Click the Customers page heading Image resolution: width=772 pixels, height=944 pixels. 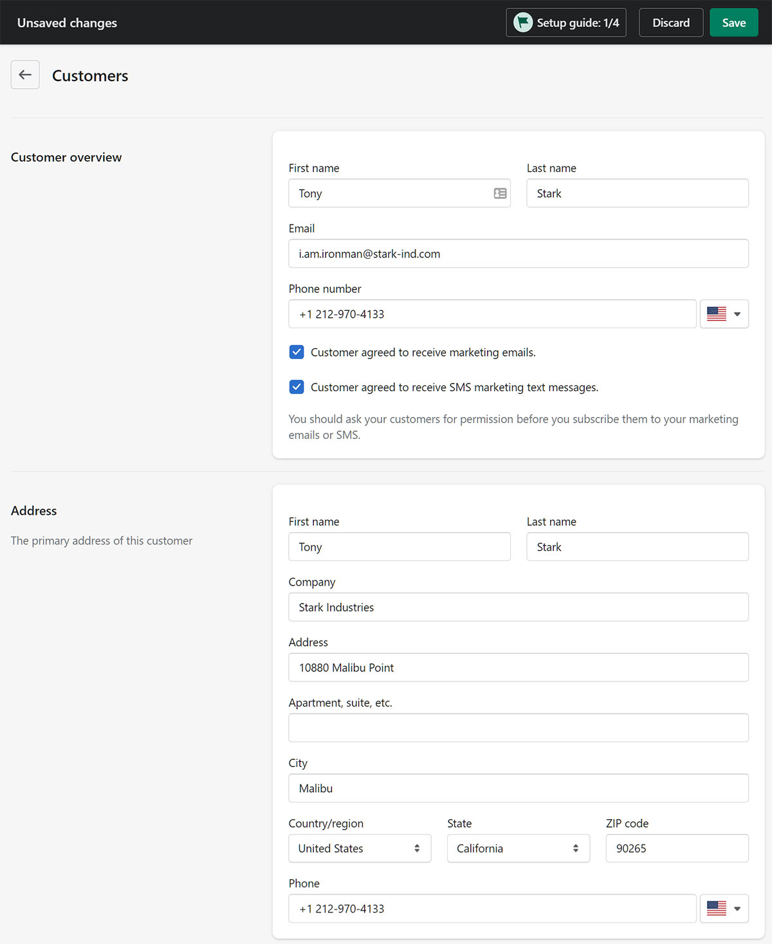90,76
